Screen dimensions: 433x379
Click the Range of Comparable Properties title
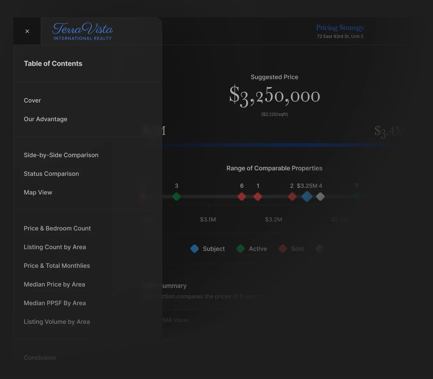(x=274, y=168)
